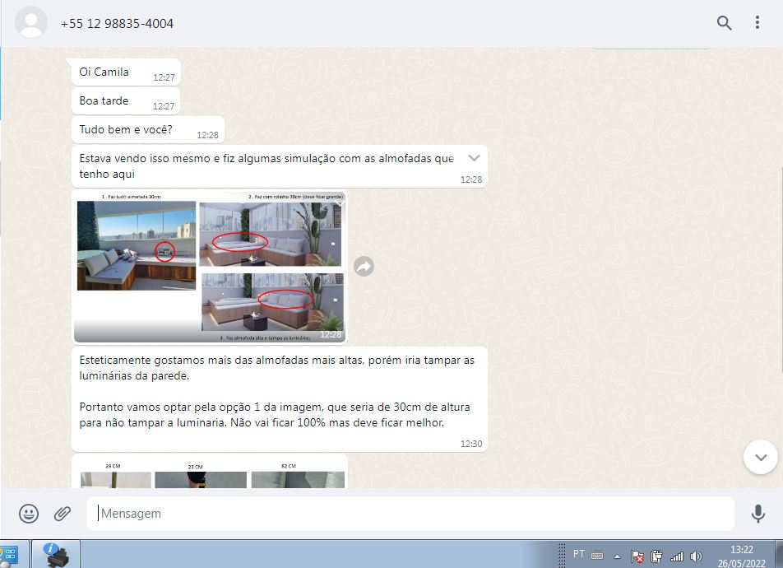Image resolution: width=783 pixels, height=568 pixels.
Task: Select the 'Oi Camila' message
Action: (127, 72)
